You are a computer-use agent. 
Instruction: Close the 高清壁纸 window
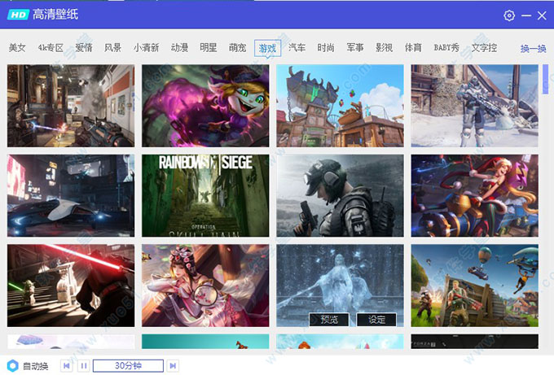tap(542, 15)
